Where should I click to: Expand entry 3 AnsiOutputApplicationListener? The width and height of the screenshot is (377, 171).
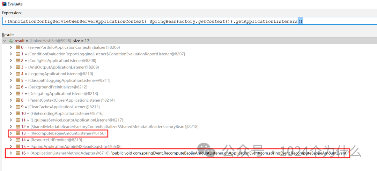point(11,67)
